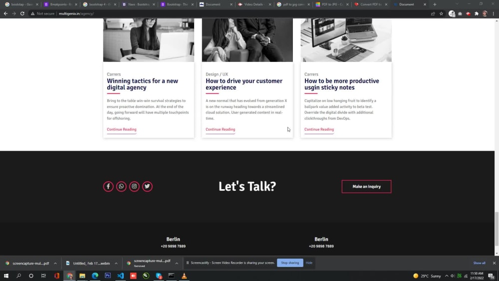Continue reading customer experience article
The height and width of the screenshot is (281, 499).
pyautogui.click(x=220, y=129)
